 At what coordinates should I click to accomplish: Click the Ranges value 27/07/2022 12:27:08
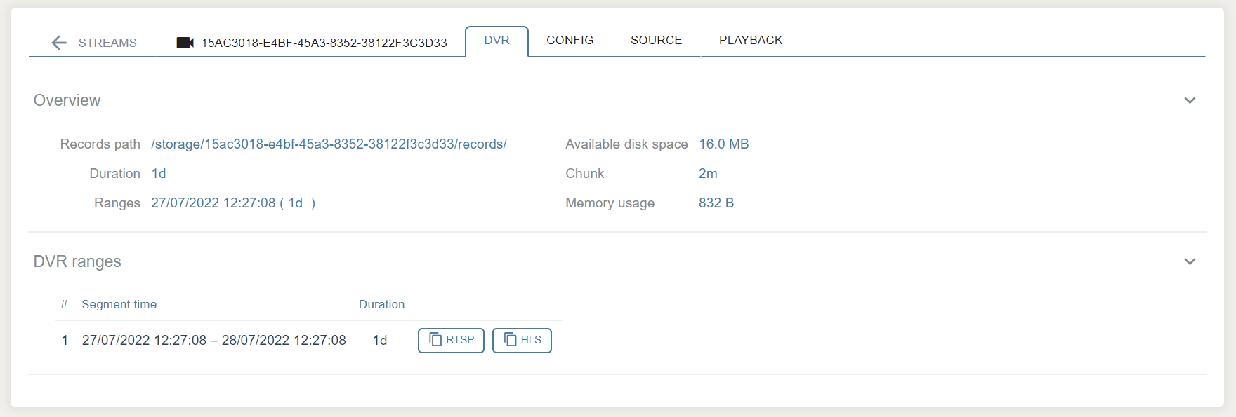[213, 203]
